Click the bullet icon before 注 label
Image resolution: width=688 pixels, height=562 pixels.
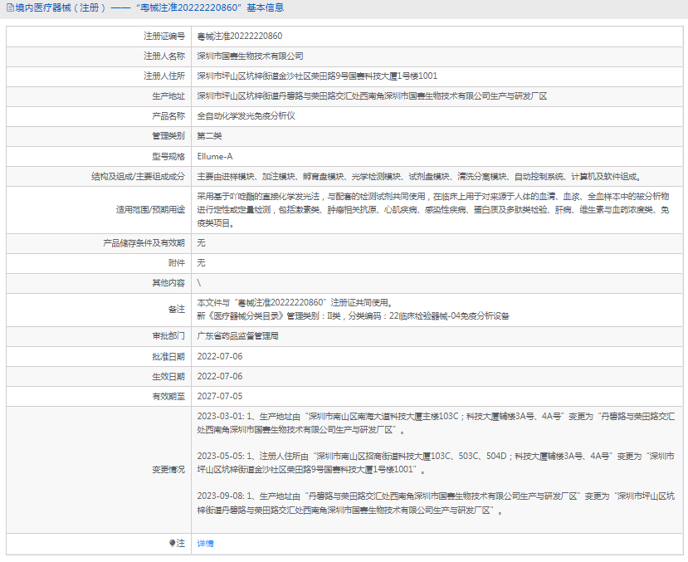coord(173,543)
